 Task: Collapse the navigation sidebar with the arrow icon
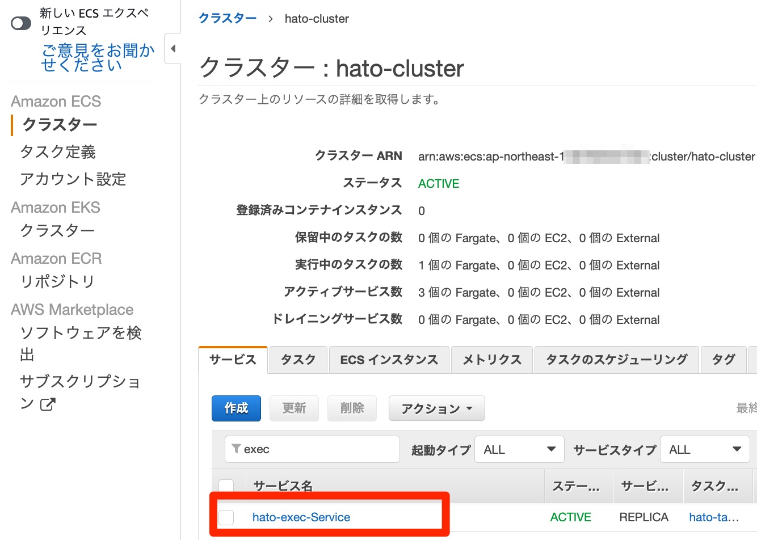pyautogui.click(x=173, y=49)
